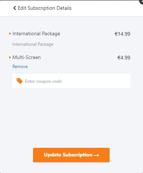Select the Multi-Screen item title

(x=27, y=57)
